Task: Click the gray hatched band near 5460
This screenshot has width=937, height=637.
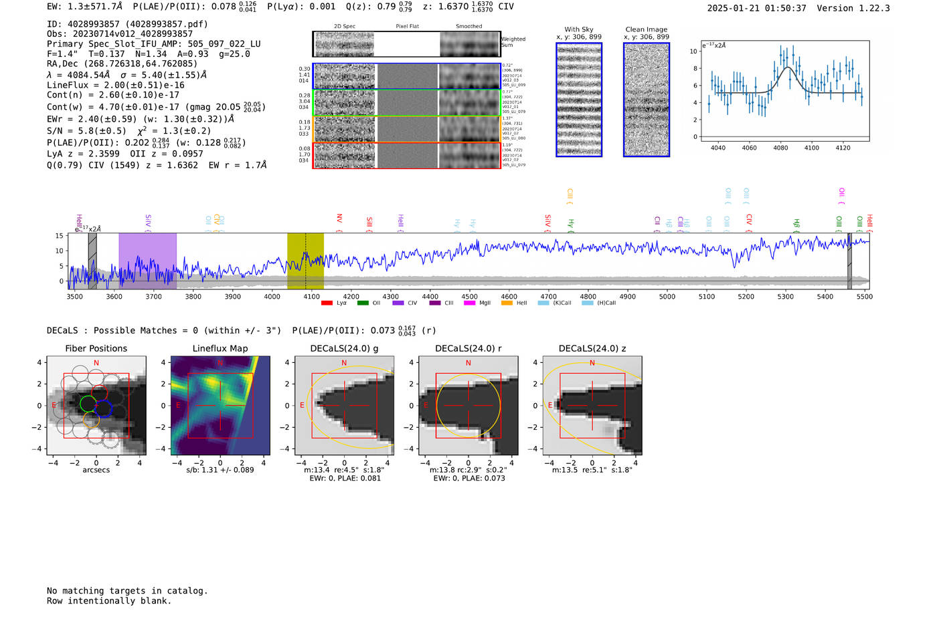Action: coord(849,261)
